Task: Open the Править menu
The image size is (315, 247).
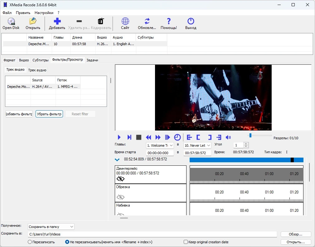Action: coord(23,13)
